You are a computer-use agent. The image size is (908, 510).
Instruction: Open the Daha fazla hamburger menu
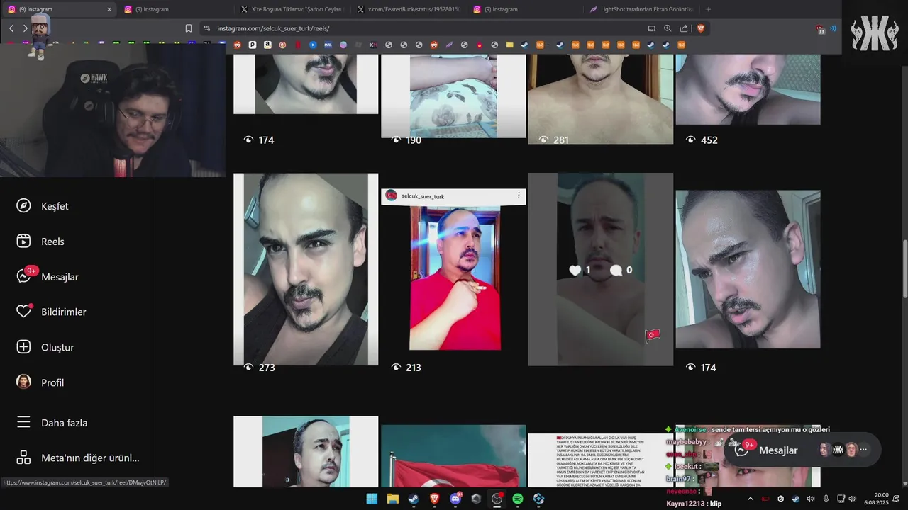(23, 422)
